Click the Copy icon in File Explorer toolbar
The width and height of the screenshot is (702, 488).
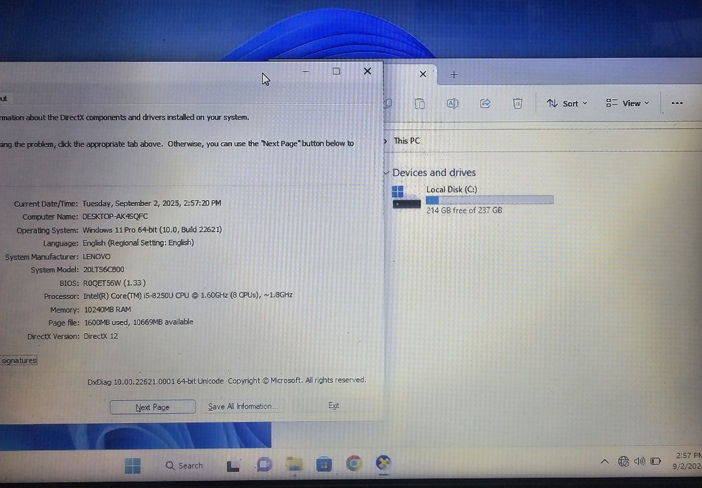click(388, 103)
